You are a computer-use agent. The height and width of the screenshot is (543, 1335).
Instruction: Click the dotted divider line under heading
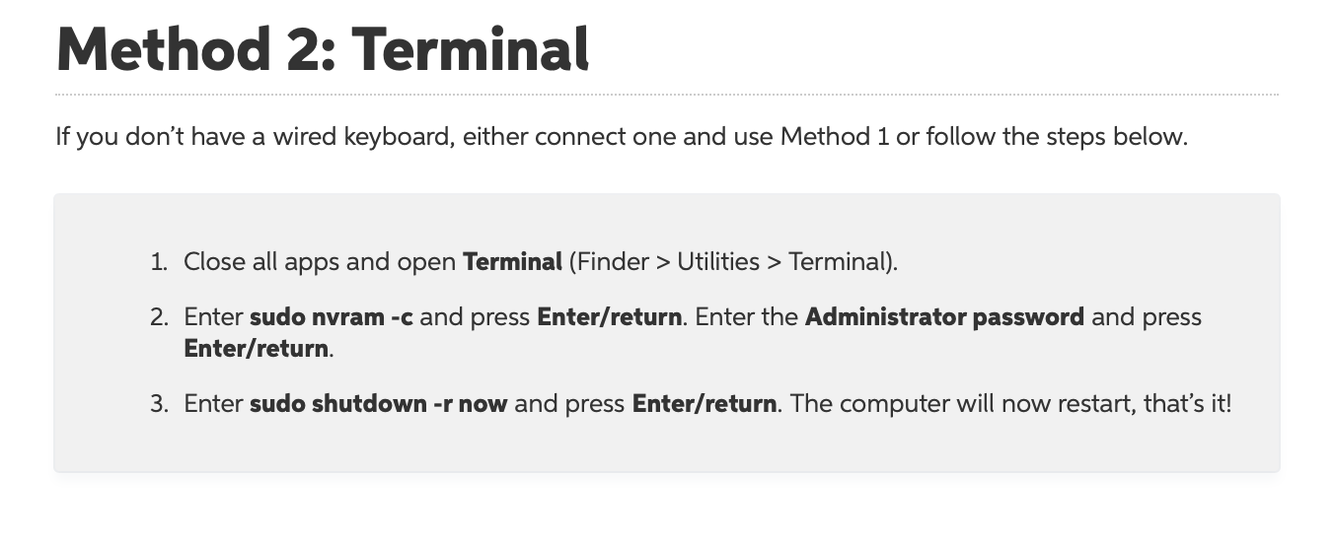pyautogui.click(x=667, y=95)
